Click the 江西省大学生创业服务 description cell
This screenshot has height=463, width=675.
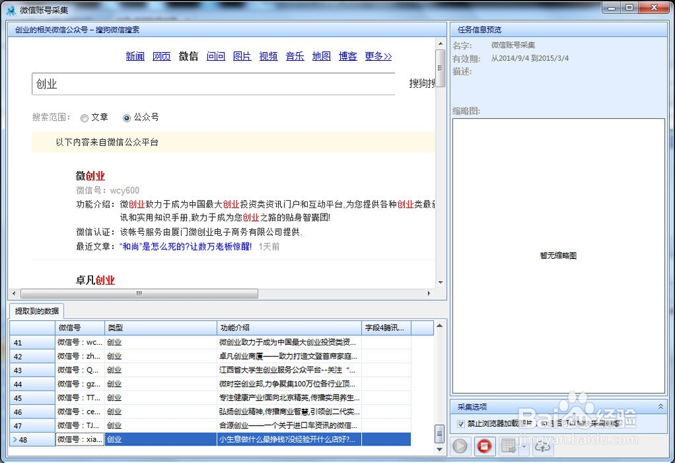tap(289, 370)
